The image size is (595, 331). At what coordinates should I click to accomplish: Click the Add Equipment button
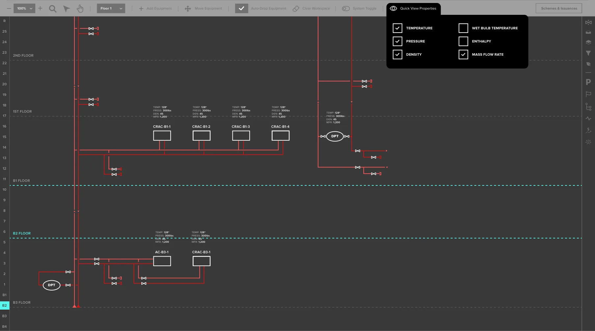tap(155, 9)
